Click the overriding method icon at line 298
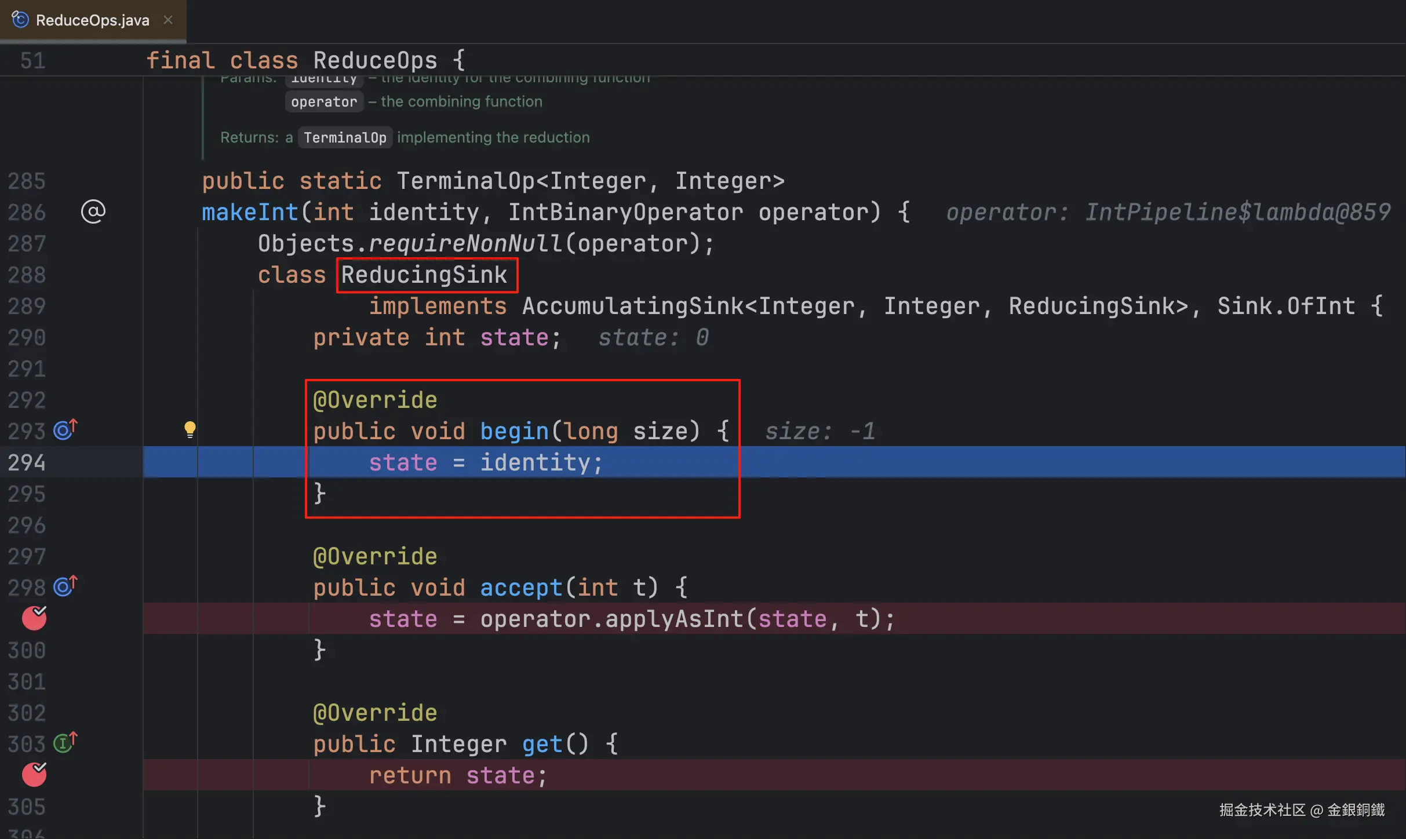Viewport: 1406px width, 839px height. point(65,586)
